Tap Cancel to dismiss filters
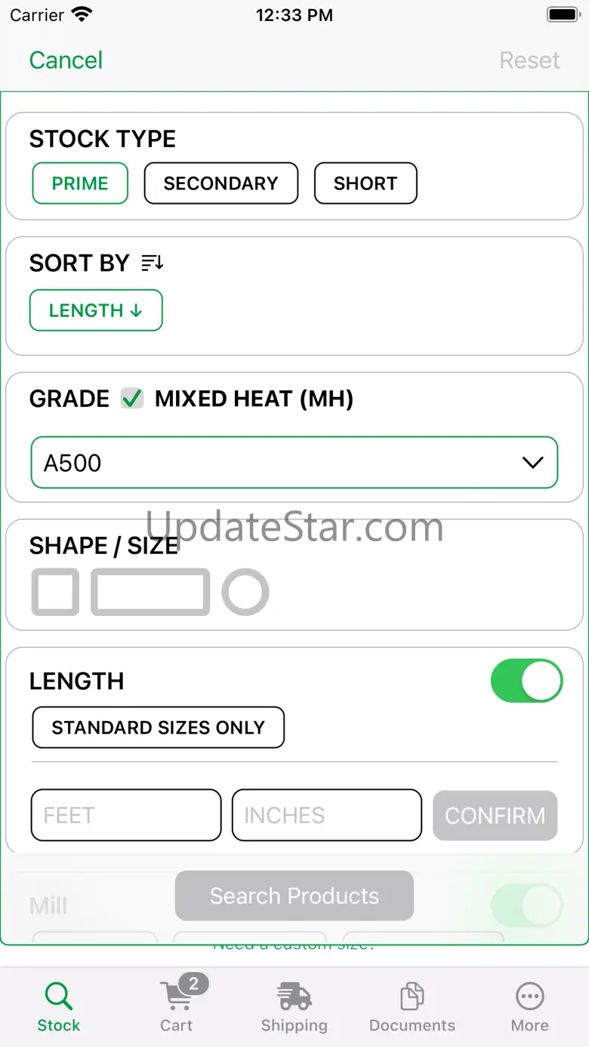Screen dimensions: 589x1047 pyautogui.click(x=66, y=60)
